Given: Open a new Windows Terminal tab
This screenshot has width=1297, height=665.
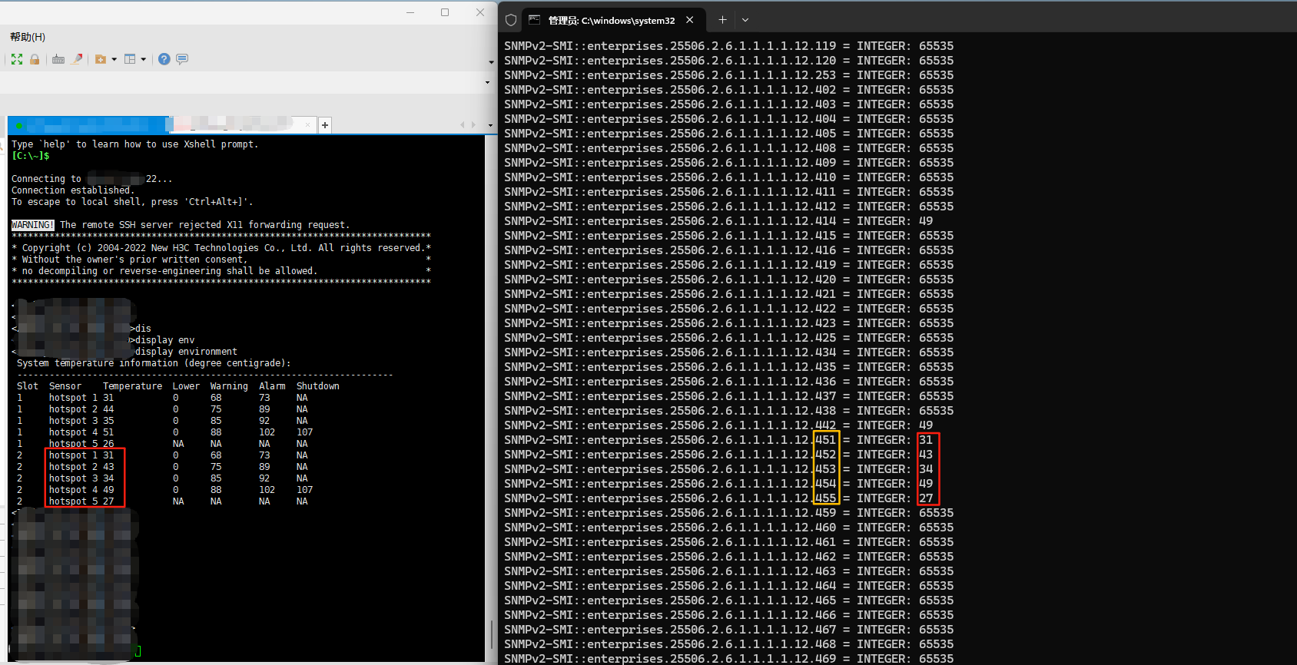Looking at the screenshot, I should [722, 20].
